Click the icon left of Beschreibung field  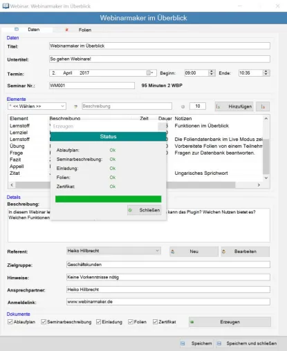75,106
